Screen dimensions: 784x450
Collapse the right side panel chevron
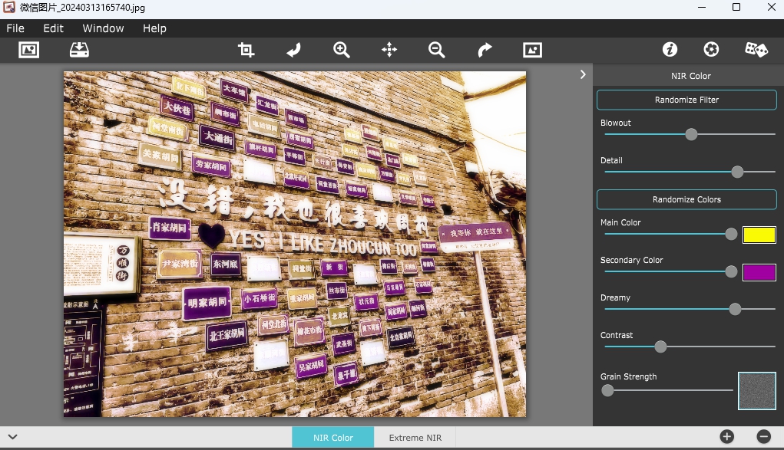583,74
